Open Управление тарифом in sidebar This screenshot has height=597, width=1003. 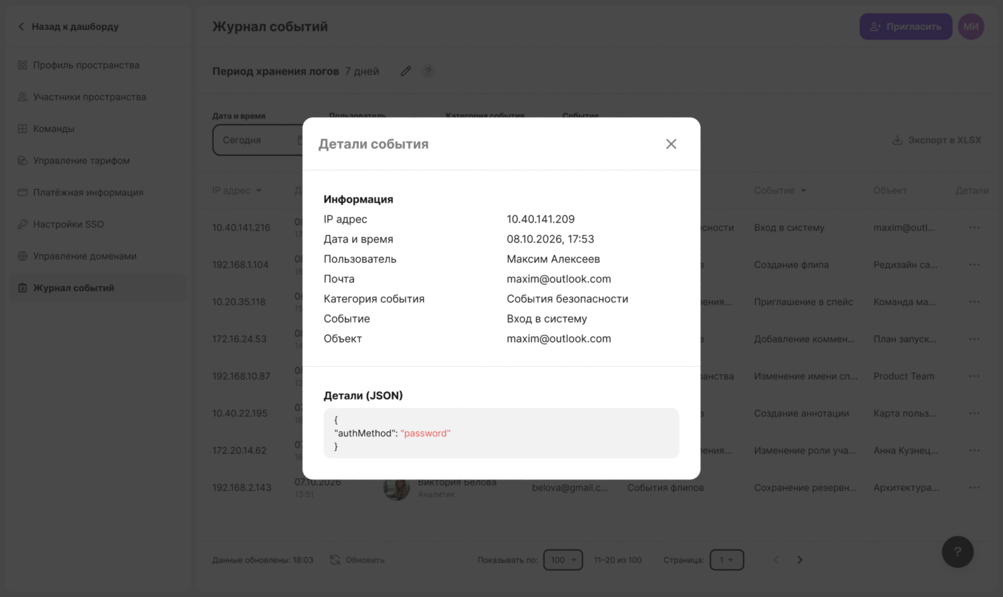coord(74,161)
